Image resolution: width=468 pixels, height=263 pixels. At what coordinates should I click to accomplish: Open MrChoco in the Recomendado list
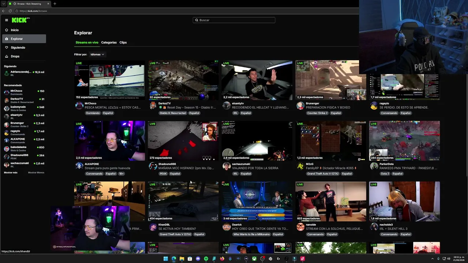(24, 92)
